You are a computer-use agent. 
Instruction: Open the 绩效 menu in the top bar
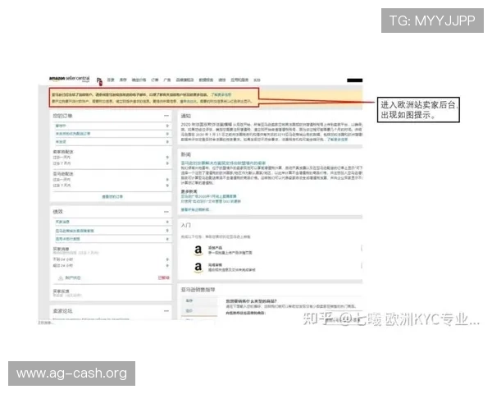(222, 80)
